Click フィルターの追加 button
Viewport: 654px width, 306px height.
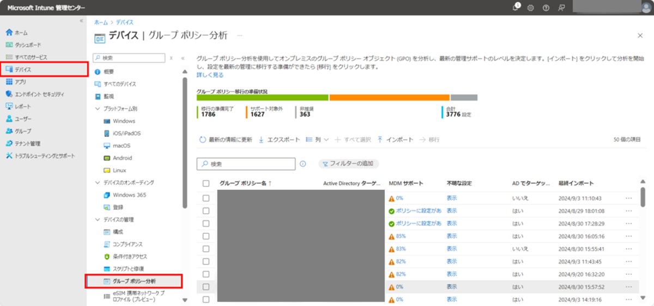[349, 164]
